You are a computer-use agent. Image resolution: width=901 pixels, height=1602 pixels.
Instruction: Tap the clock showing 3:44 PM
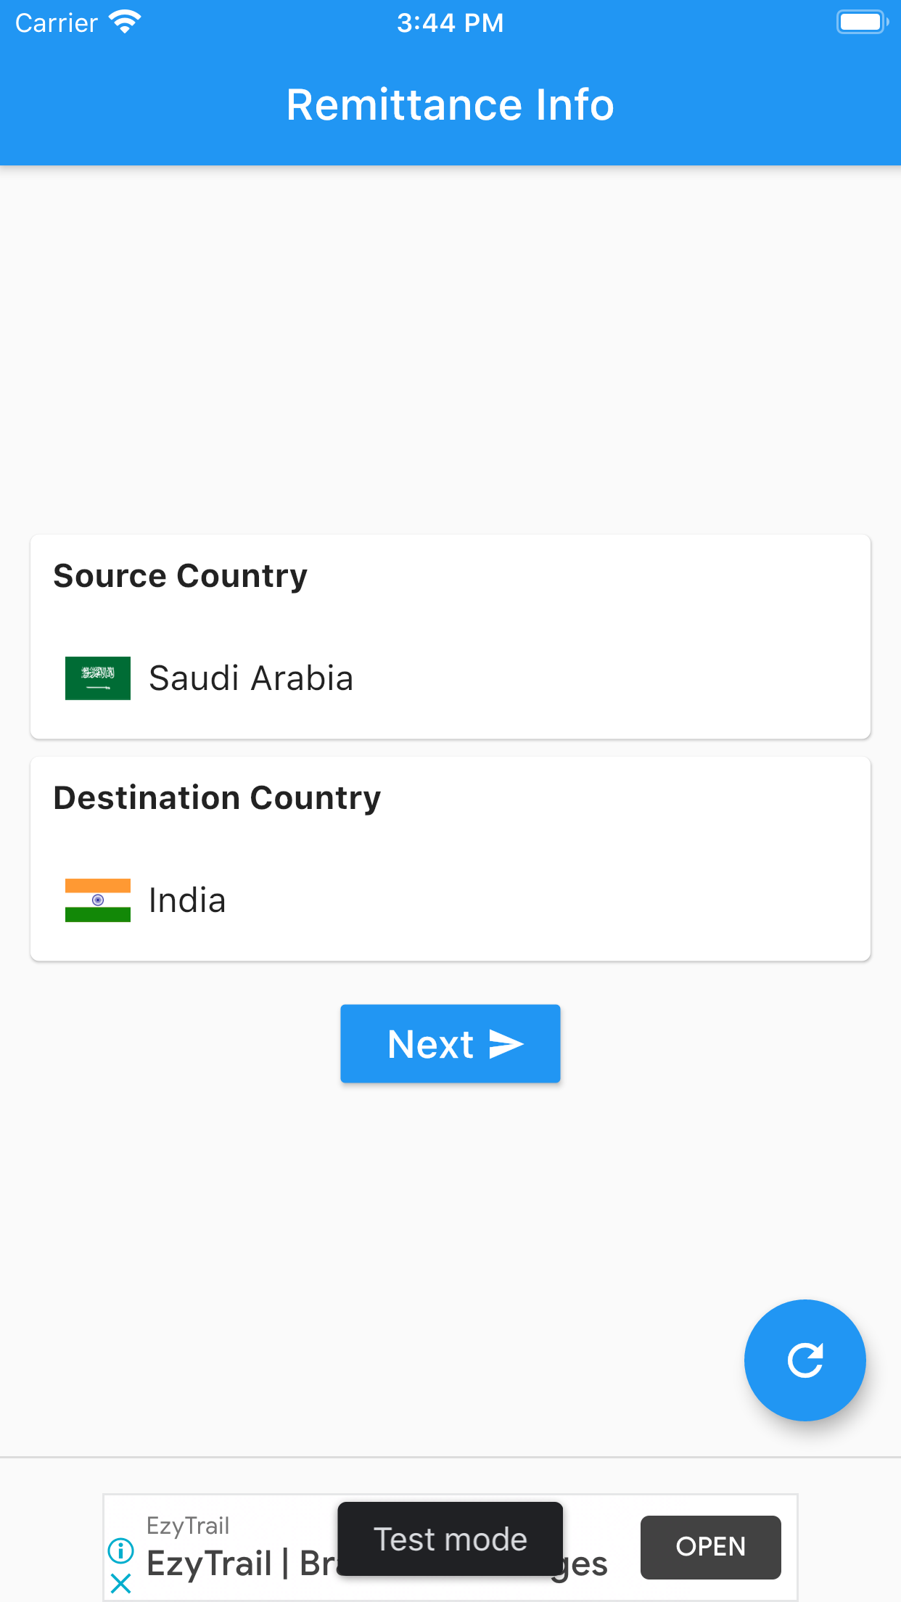tap(450, 22)
